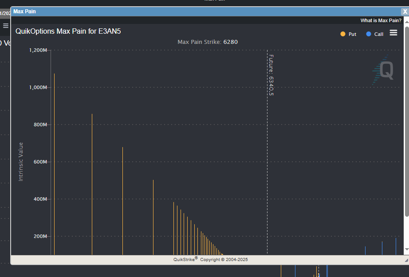Viewport: 409px width, 277px height.
Task: Click the '800M' y-axis label
Action: [40, 125]
